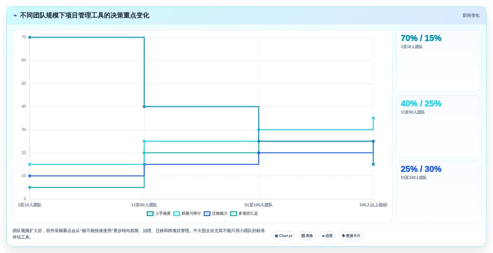Click the 100人以上组织 x-axis label
The image size is (493, 253).
point(373,205)
